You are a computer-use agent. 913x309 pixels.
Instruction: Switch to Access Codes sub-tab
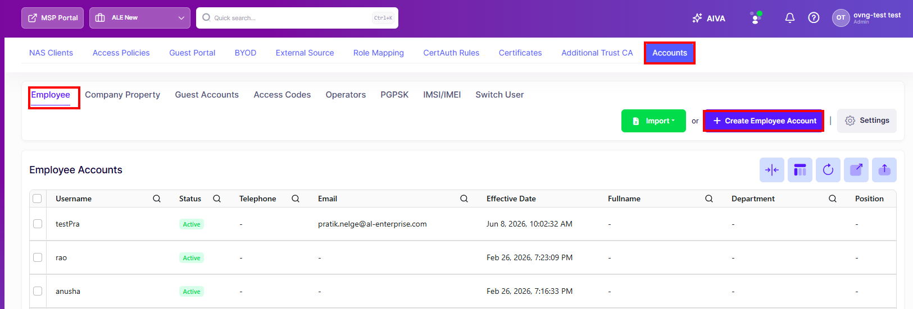click(282, 95)
